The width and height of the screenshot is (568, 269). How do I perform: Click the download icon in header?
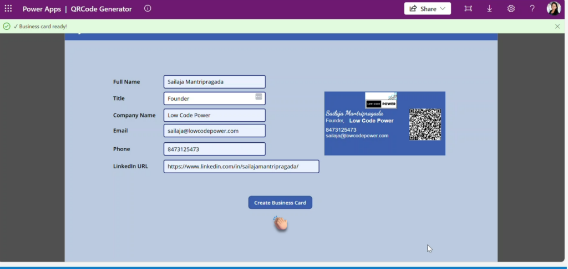pos(489,9)
